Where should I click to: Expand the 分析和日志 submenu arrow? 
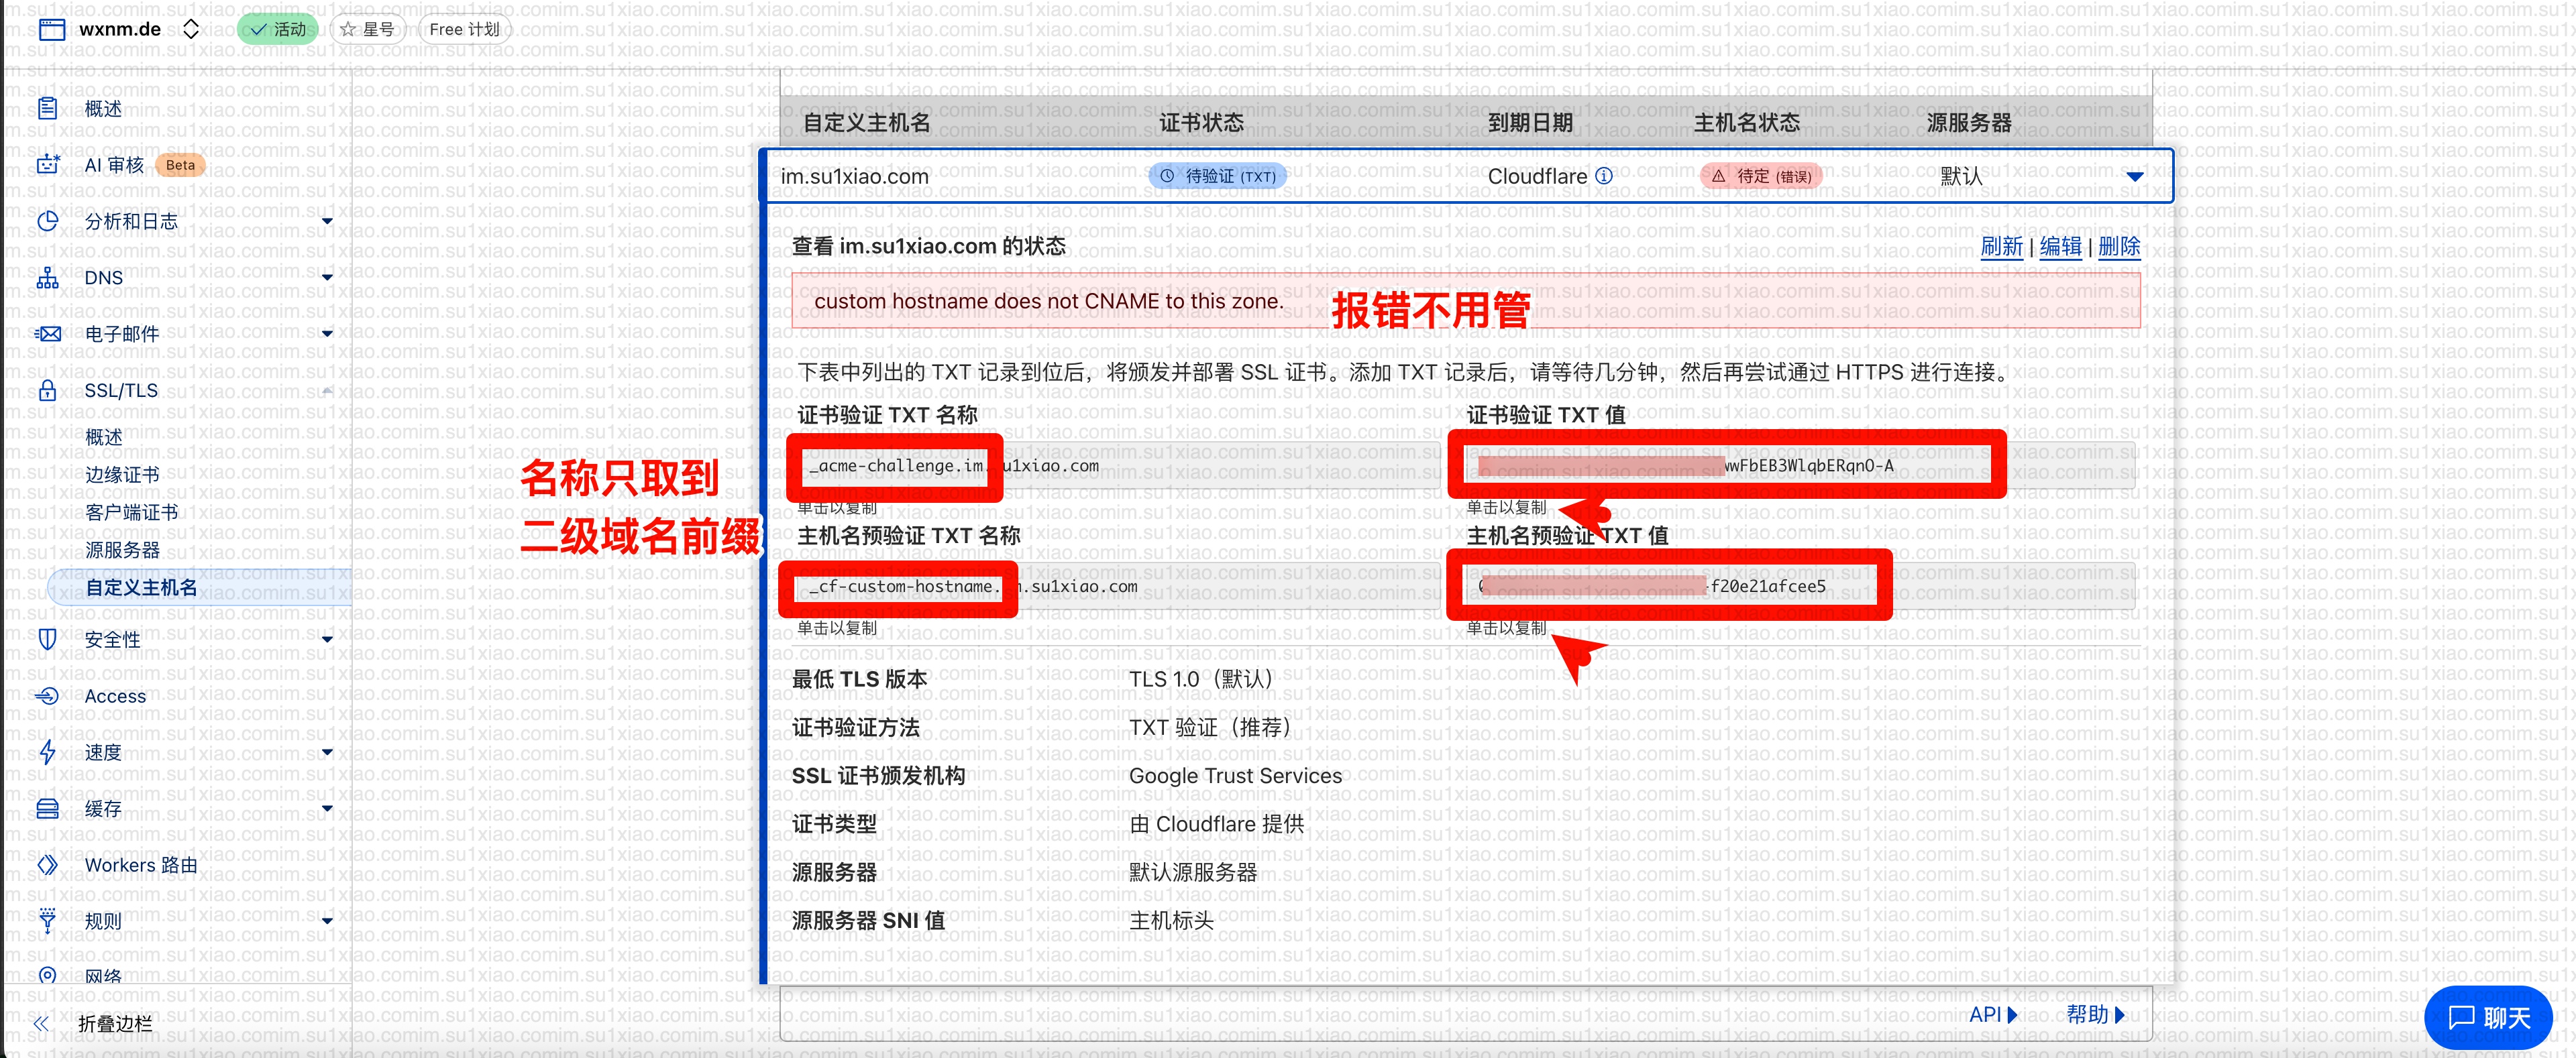click(327, 221)
